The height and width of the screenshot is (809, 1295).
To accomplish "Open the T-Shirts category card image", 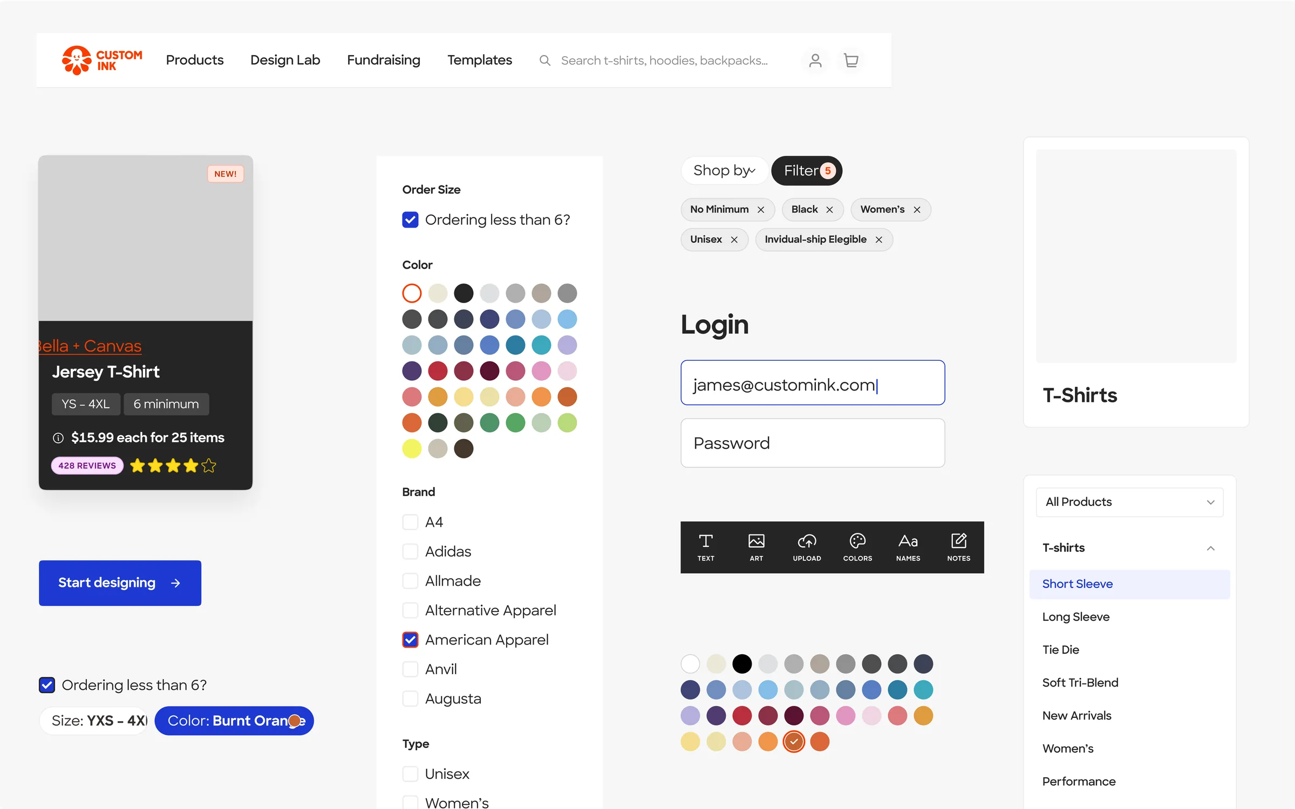I will click(x=1136, y=256).
